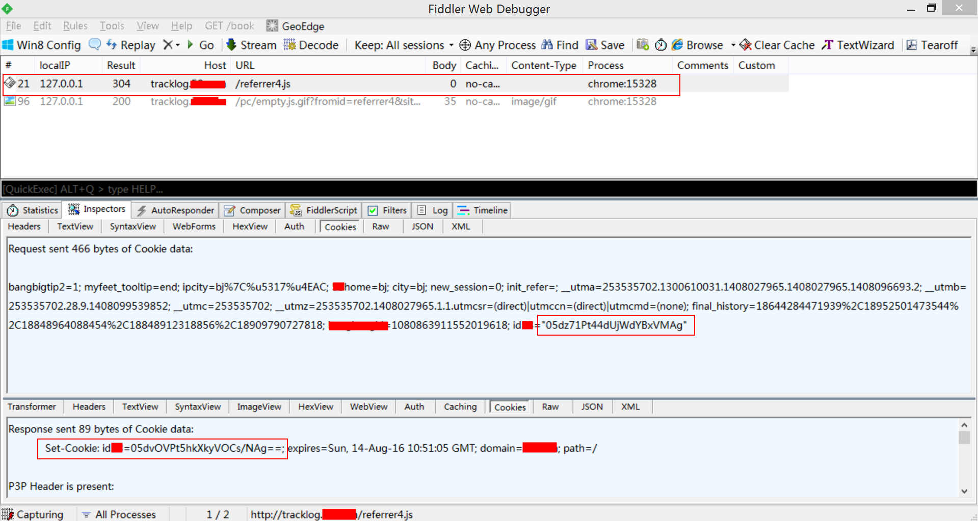Open response WebView tab
Viewport: 978px width, 521px height.
(x=368, y=407)
